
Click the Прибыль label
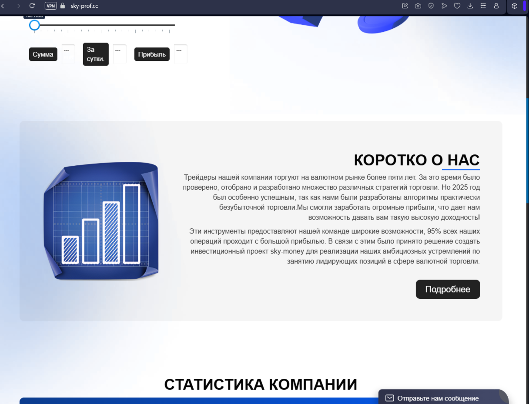[152, 54]
